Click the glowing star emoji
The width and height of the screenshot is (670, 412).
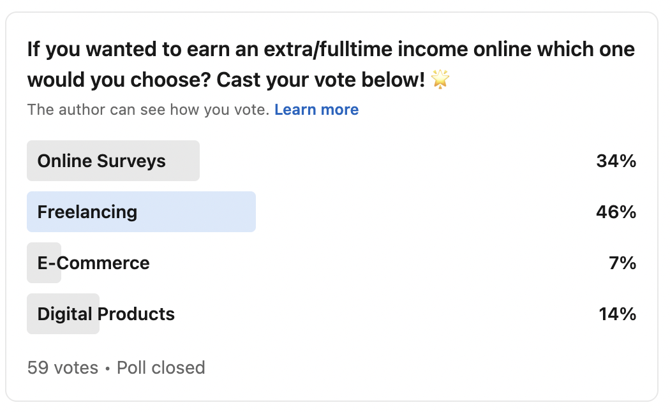point(440,79)
